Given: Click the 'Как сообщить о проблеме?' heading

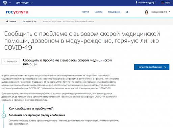Looking at the screenshot, I should 31,108.
